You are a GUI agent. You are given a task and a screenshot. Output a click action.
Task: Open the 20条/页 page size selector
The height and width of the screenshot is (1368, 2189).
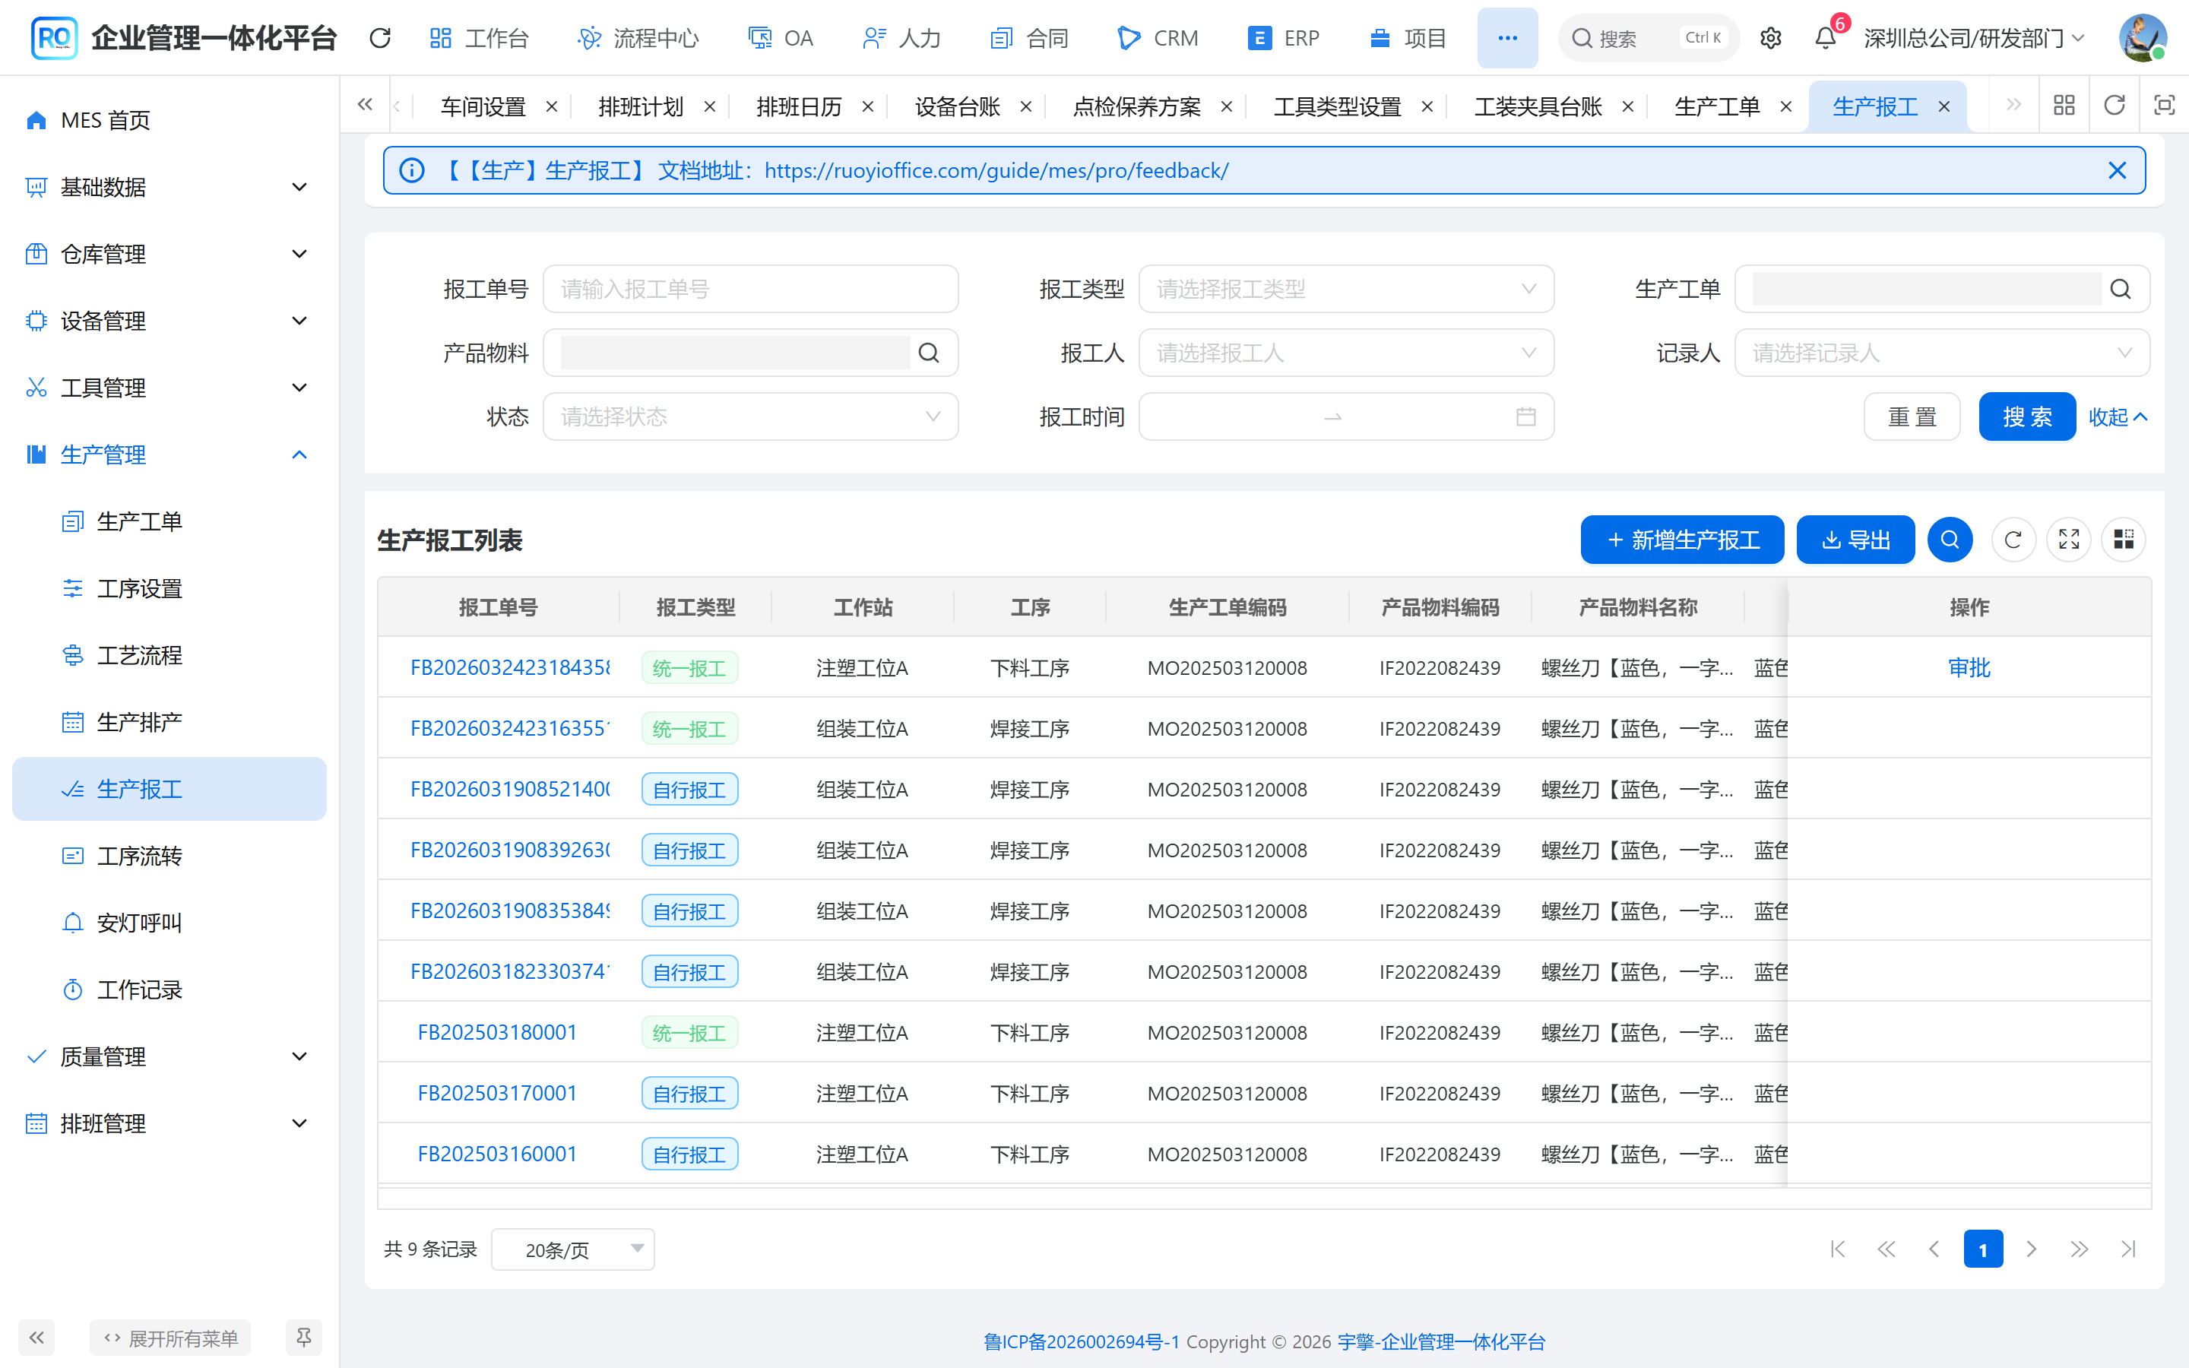tap(572, 1249)
